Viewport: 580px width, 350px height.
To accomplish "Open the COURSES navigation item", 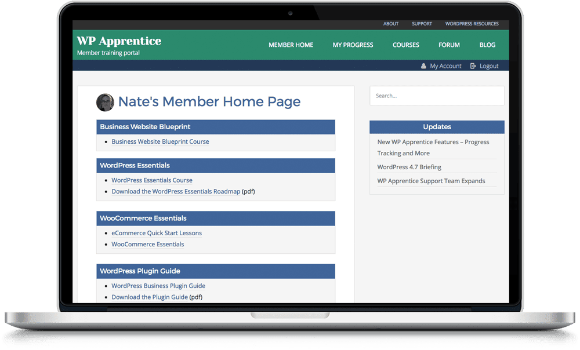I will point(406,45).
